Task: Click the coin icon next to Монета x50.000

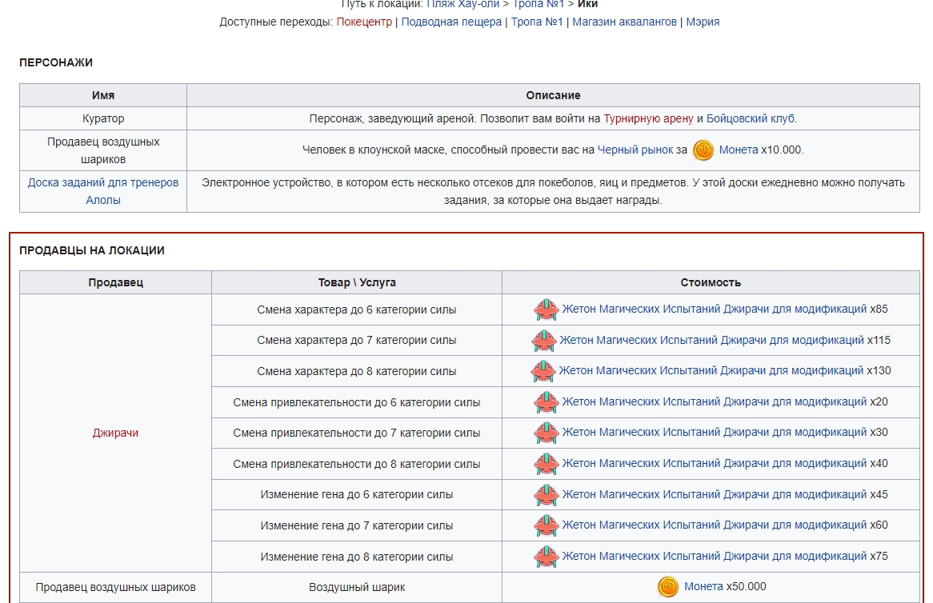Action: point(667,587)
